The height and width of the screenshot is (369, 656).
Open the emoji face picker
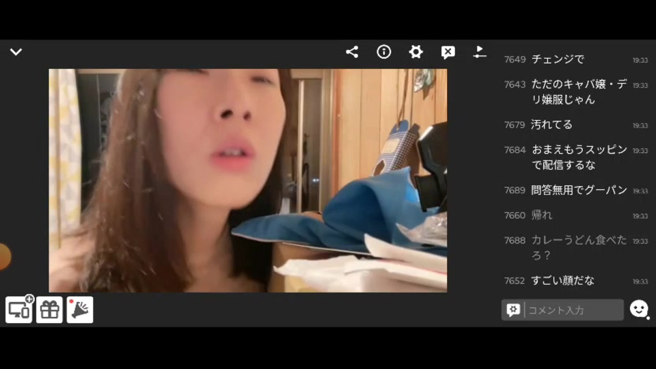(639, 309)
